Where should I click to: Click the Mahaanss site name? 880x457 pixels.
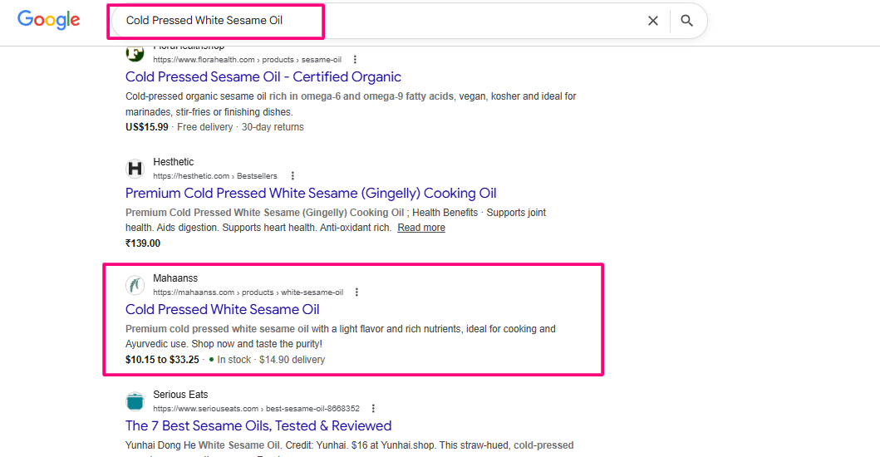175,278
